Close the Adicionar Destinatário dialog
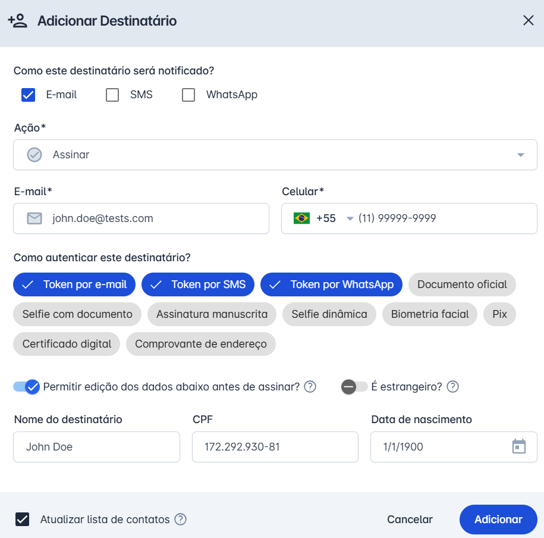This screenshot has width=544, height=538. 528,21
